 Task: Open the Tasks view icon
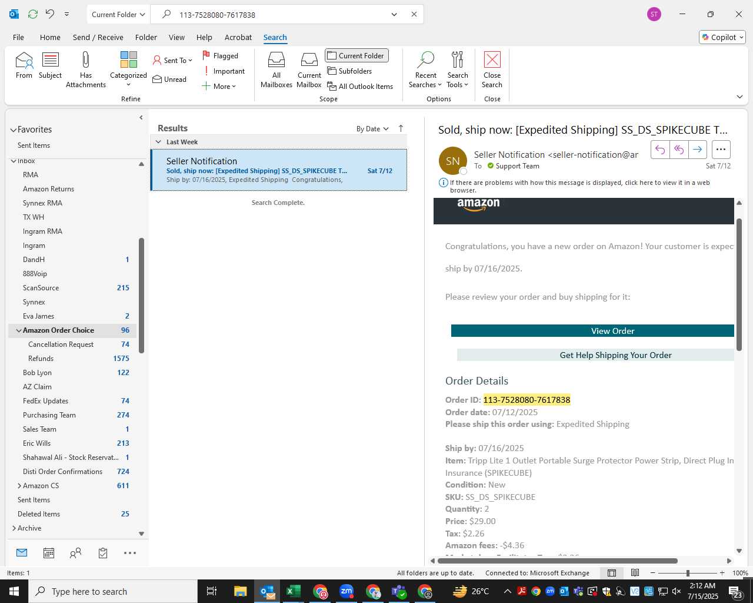pyautogui.click(x=103, y=553)
